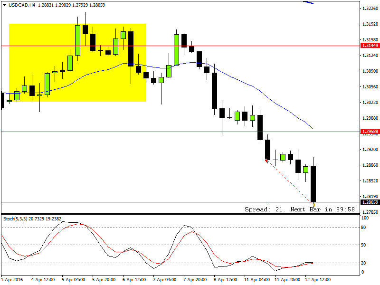Screen dimensions: 380x285
Task: Click the 5 Apr 04:00 time label
Action: [74, 280]
